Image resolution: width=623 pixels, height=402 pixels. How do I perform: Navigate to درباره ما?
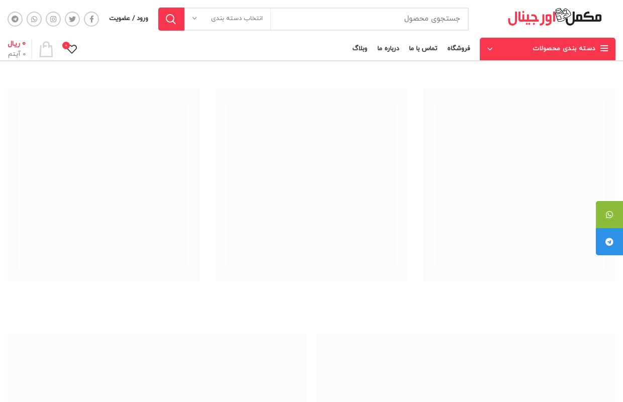tap(388, 49)
